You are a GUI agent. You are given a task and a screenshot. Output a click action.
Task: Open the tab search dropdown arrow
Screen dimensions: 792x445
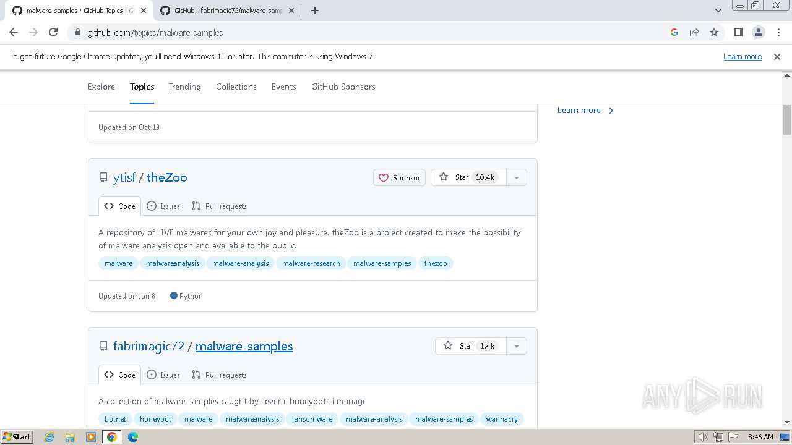718,11
